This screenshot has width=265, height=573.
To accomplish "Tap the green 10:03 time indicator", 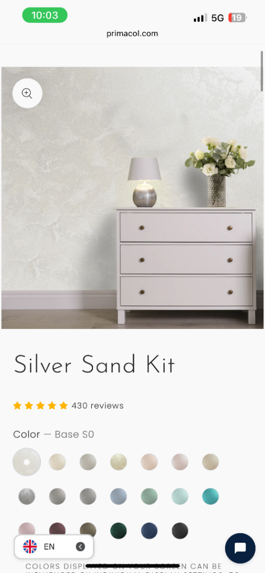I will click(x=45, y=15).
